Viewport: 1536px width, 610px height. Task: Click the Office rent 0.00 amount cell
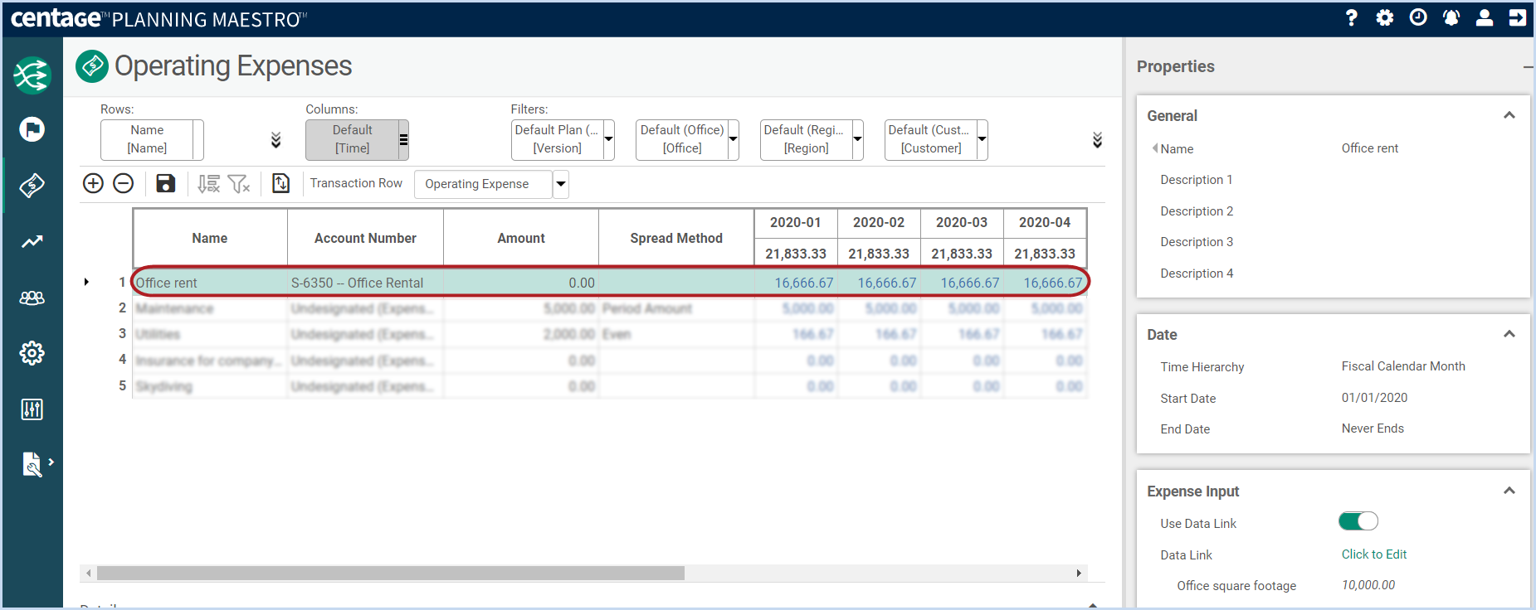point(521,283)
